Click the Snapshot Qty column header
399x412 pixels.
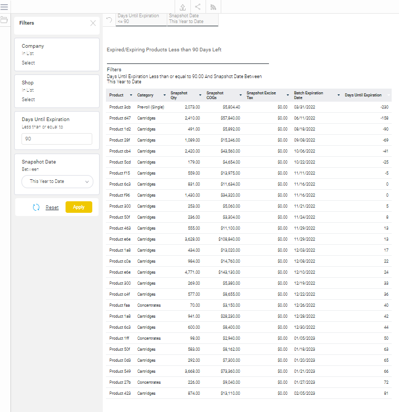tap(179, 95)
